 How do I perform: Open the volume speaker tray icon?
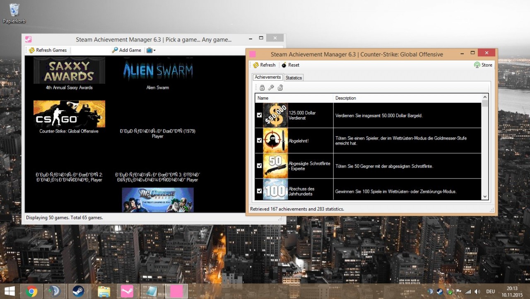[477, 292]
